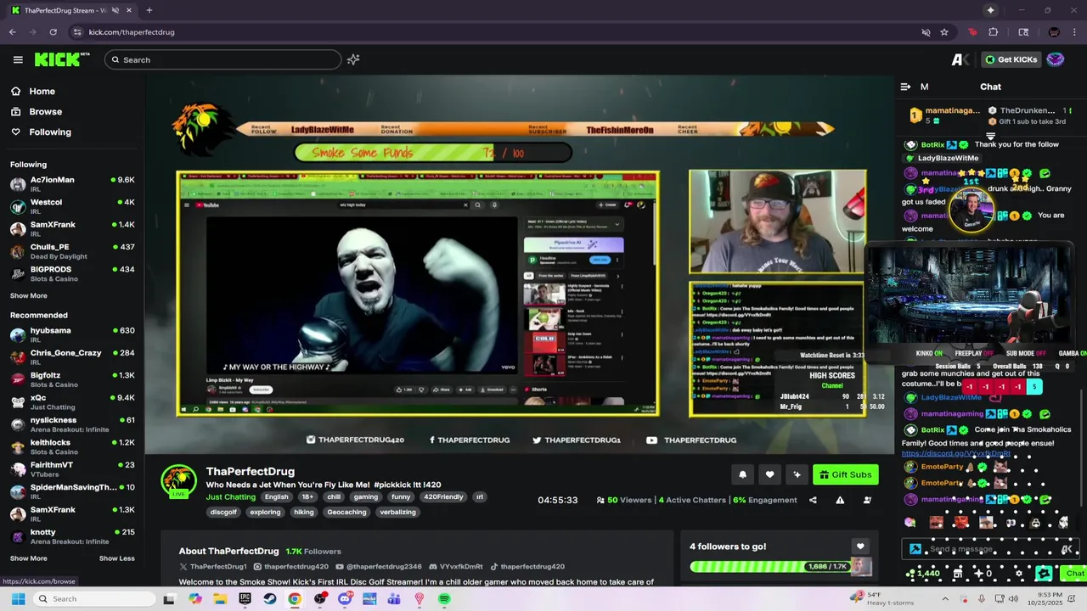Open Following in the sidebar

pos(50,132)
